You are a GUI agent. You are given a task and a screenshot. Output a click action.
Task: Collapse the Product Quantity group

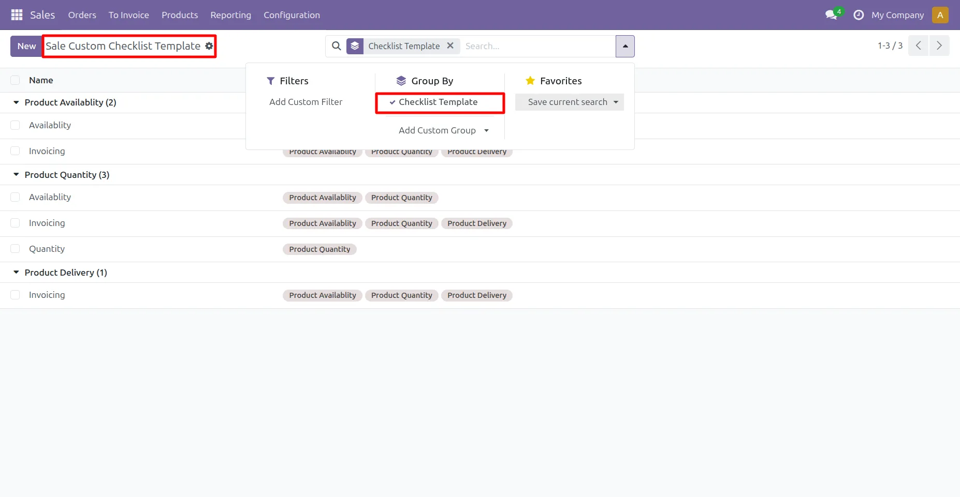click(x=17, y=175)
